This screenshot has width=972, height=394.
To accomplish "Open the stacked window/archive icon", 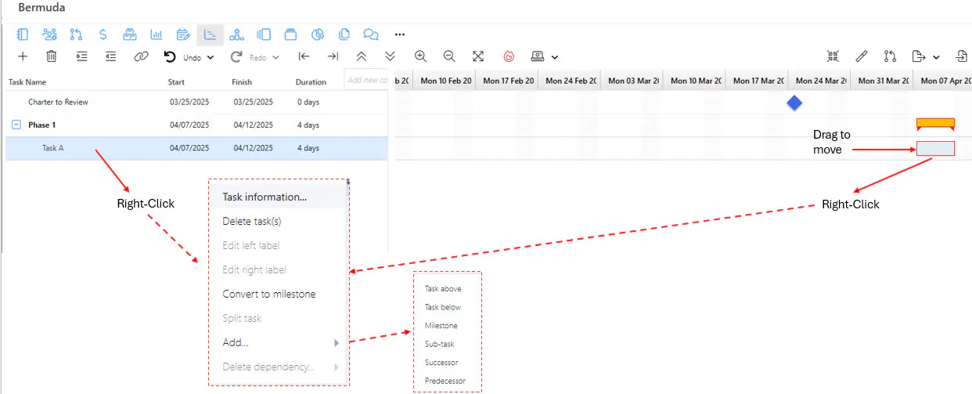I will click(290, 34).
